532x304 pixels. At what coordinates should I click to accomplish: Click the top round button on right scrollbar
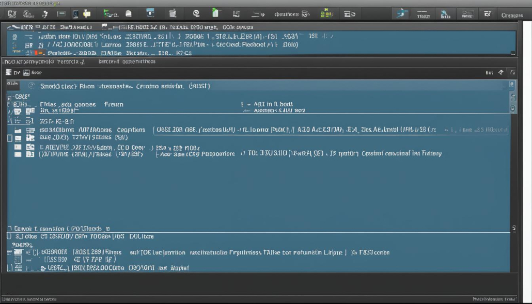[x=512, y=85]
